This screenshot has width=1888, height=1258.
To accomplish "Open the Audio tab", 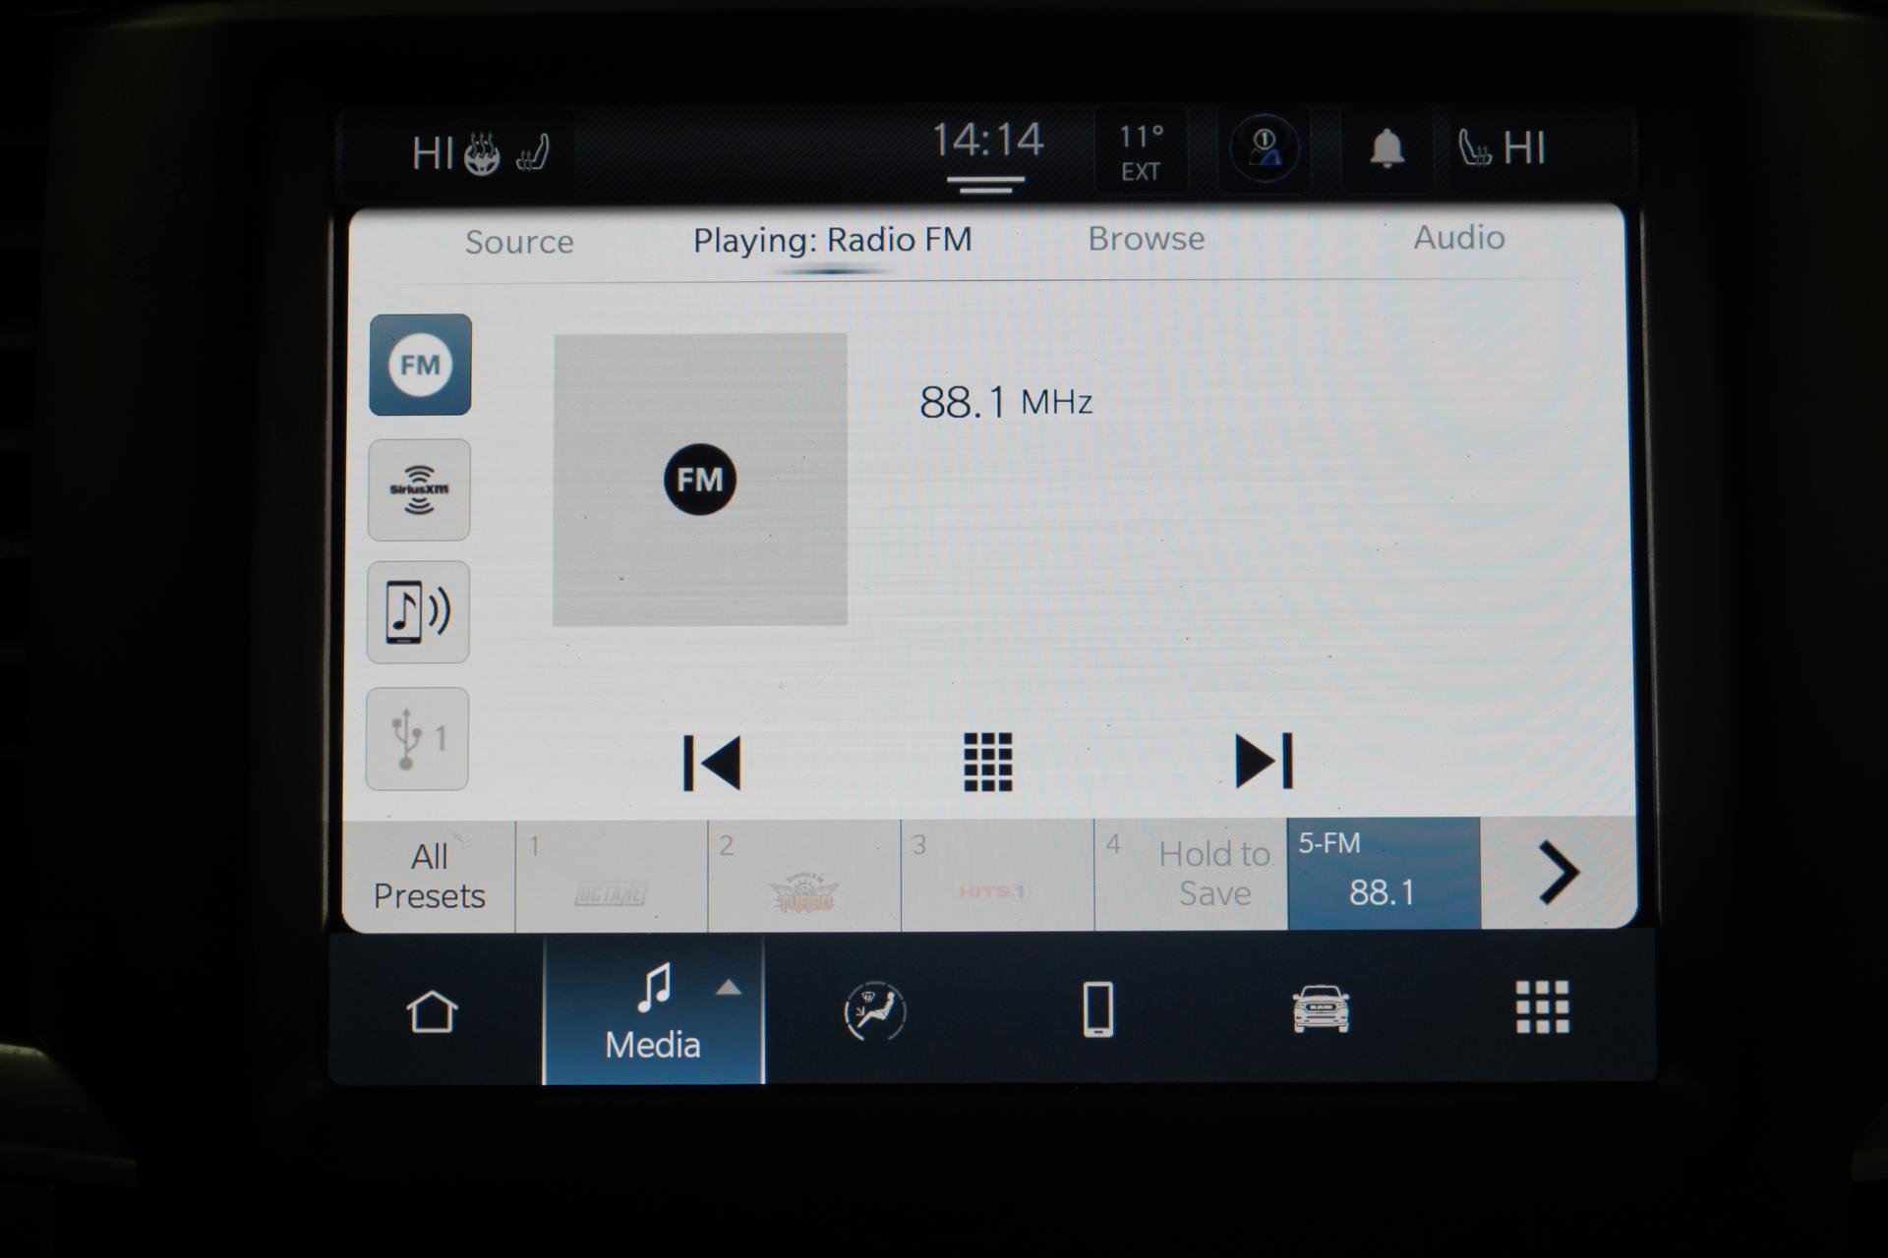I will (x=1458, y=238).
